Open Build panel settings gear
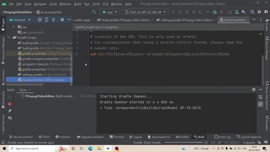The width and height of the screenshot is (270, 152). (x=254, y=90)
